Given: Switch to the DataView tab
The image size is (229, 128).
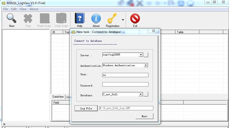Looking at the screenshot, I should (58, 97).
